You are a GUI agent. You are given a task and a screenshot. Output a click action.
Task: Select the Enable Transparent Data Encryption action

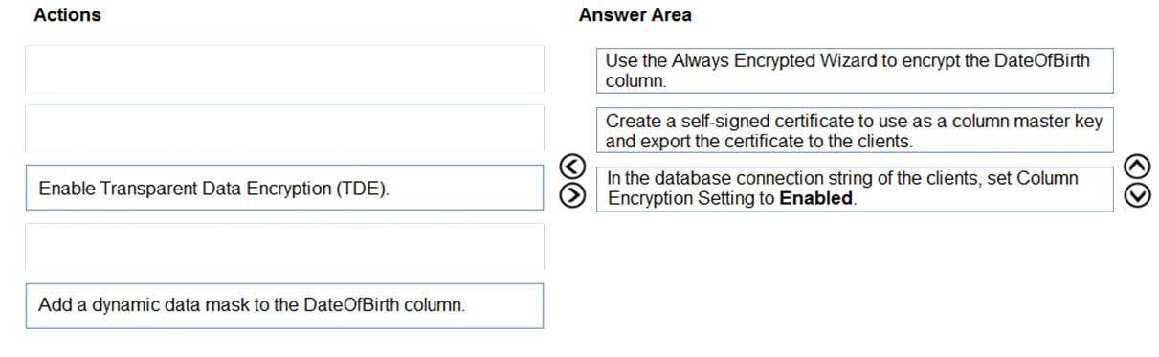click(284, 188)
